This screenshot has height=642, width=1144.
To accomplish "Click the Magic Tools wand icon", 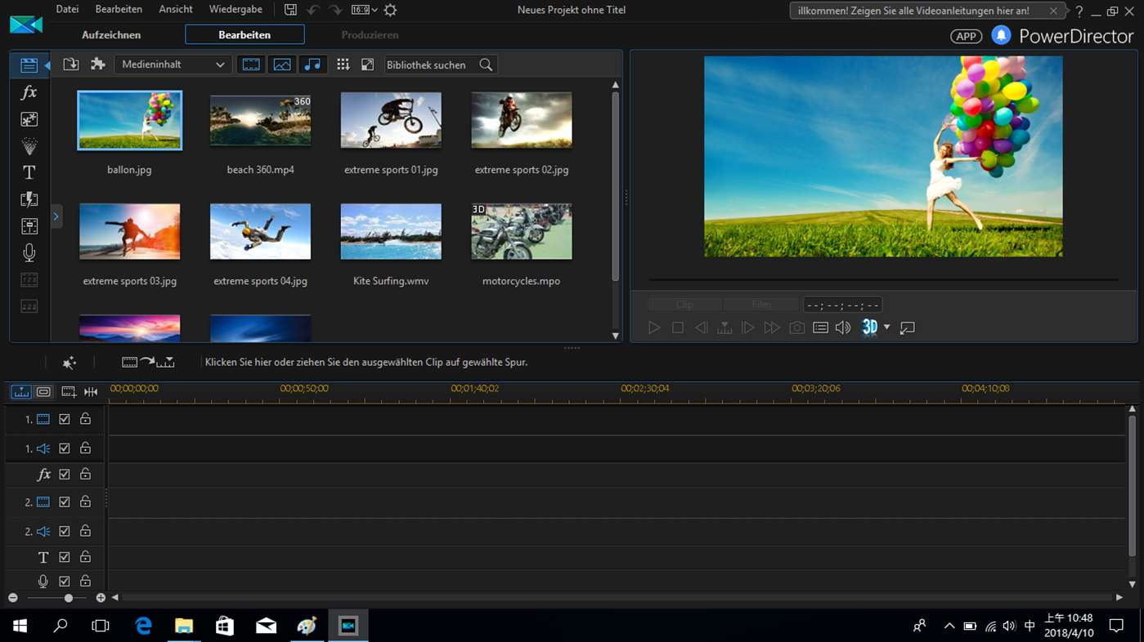I will click(x=69, y=362).
